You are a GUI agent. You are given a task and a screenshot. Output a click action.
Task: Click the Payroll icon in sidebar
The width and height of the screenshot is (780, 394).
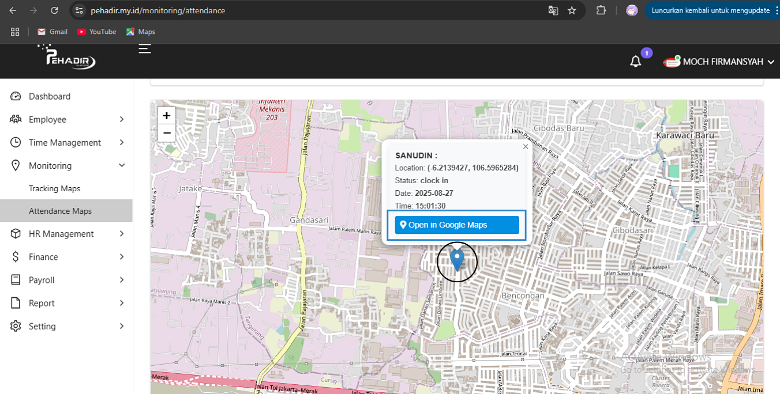pos(15,279)
